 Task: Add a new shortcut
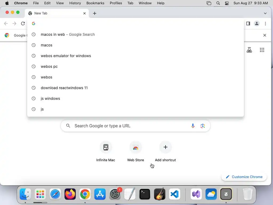coord(165,151)
